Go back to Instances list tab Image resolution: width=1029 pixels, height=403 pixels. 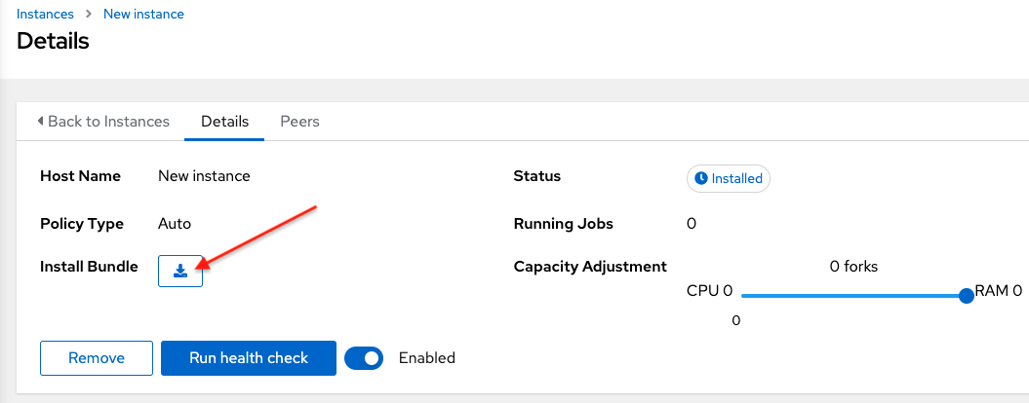[x=103, y=122]
